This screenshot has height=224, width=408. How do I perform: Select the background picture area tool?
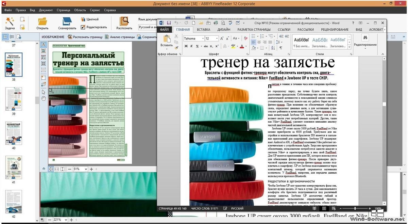[44, 57]
